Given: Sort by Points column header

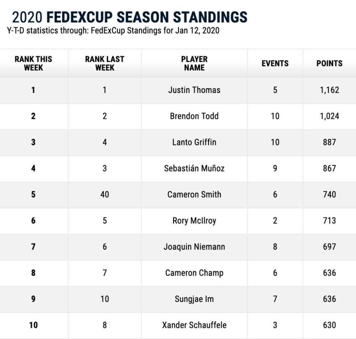Looking at the screenshot, I should [329, 63].
